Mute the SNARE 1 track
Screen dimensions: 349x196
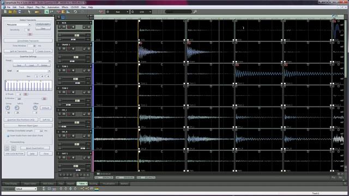64,48
